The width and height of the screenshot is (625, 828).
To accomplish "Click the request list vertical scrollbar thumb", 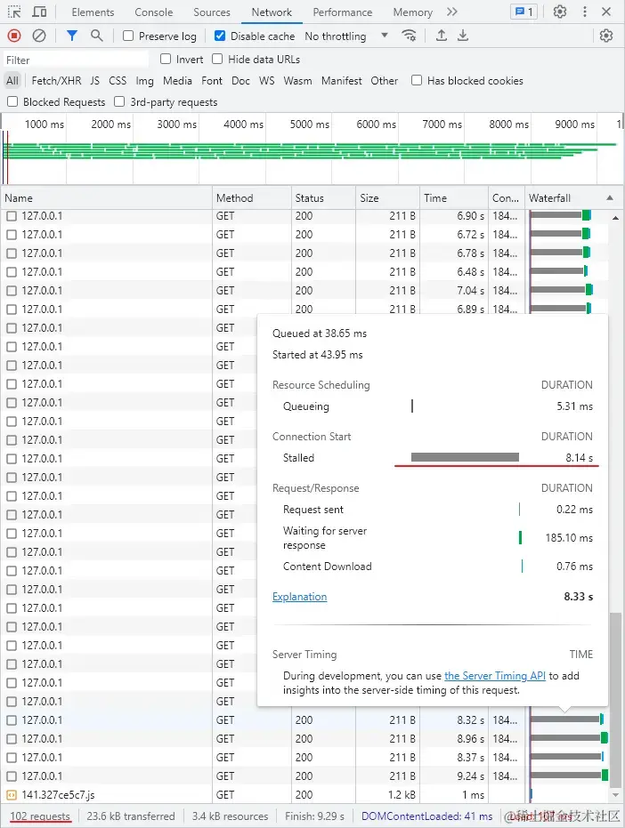I will (615, 700).
